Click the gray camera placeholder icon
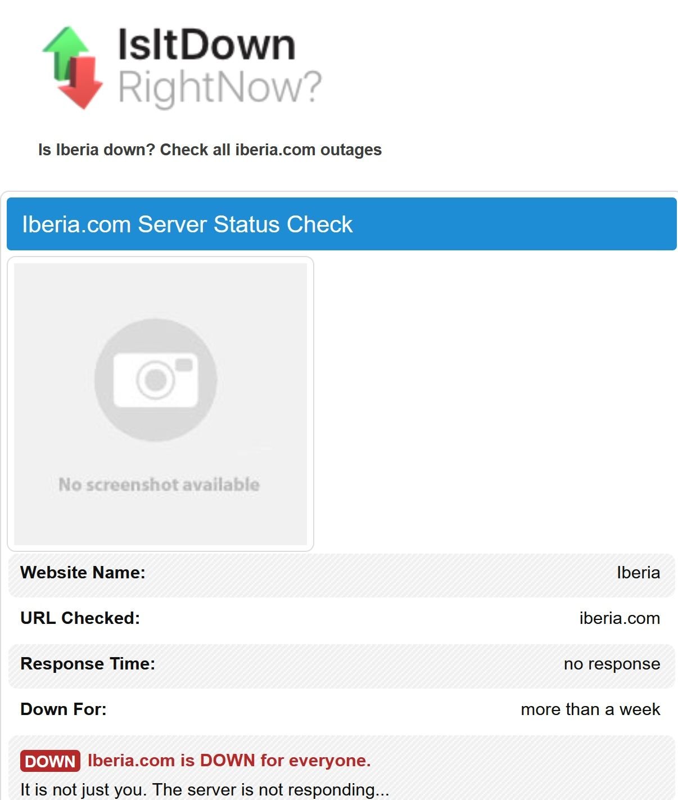 (x=156, y=380)
